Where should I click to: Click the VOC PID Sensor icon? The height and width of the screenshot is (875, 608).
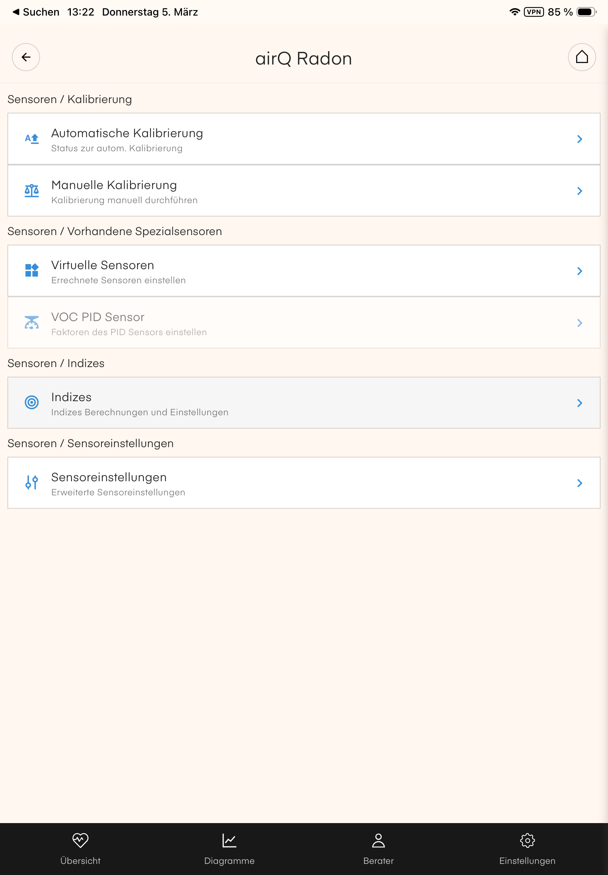pos(32,323)
